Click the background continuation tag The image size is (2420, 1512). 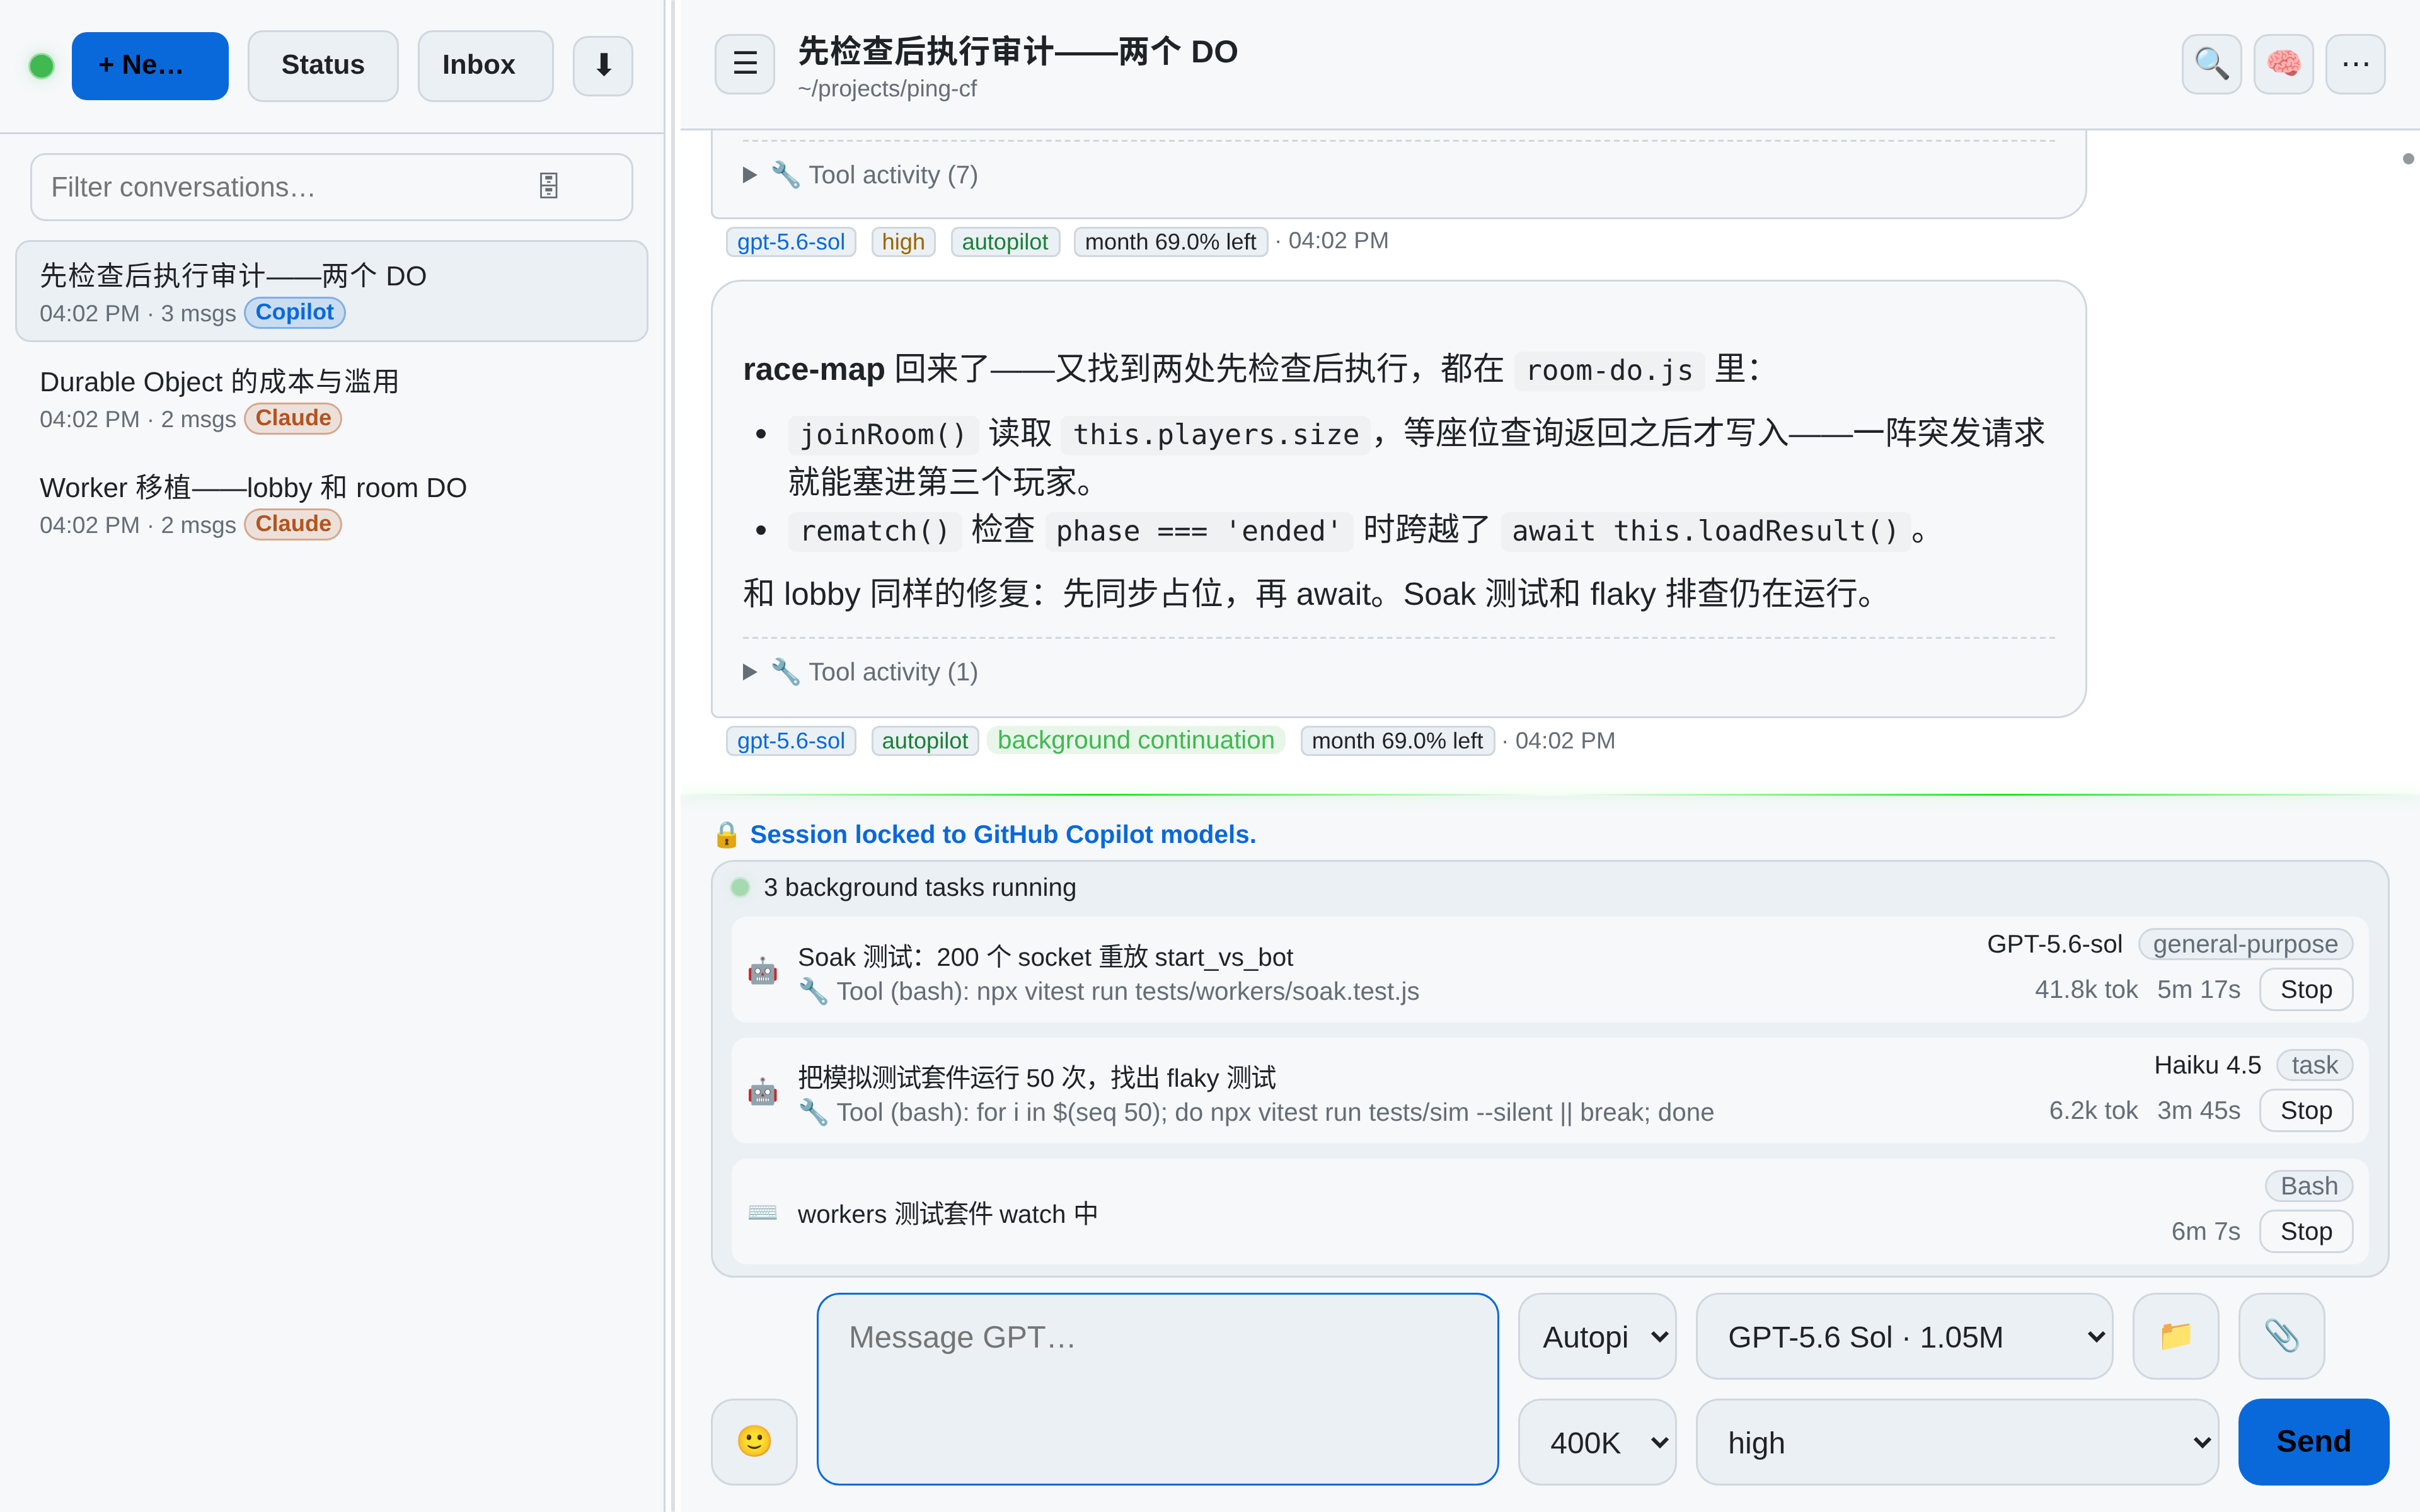[1135, 740]
